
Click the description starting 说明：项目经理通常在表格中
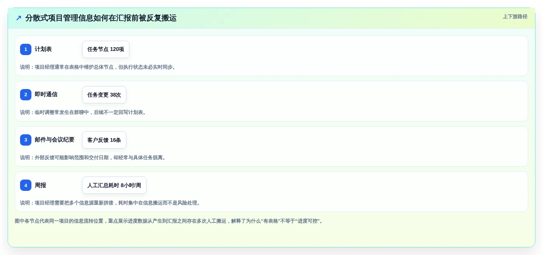99,67
